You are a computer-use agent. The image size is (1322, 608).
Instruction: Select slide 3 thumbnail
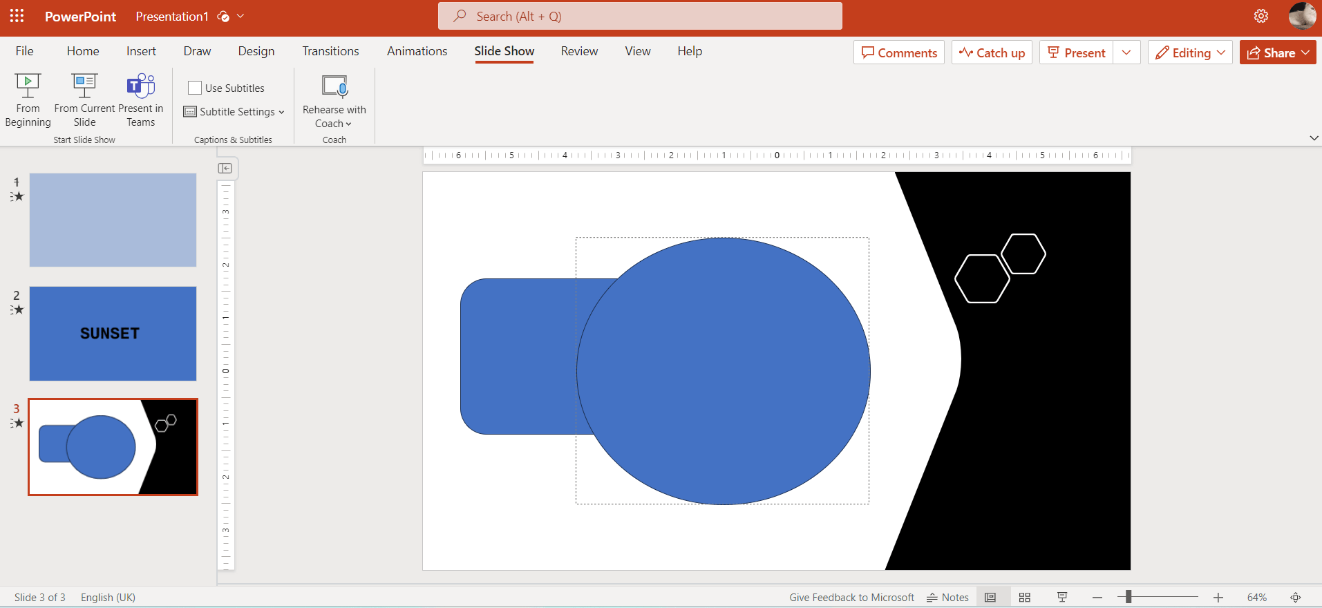click(x=113, y=446)
